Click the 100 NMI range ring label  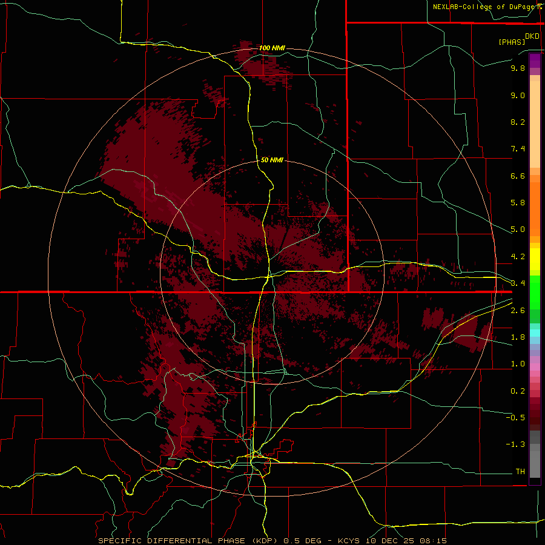272,48
